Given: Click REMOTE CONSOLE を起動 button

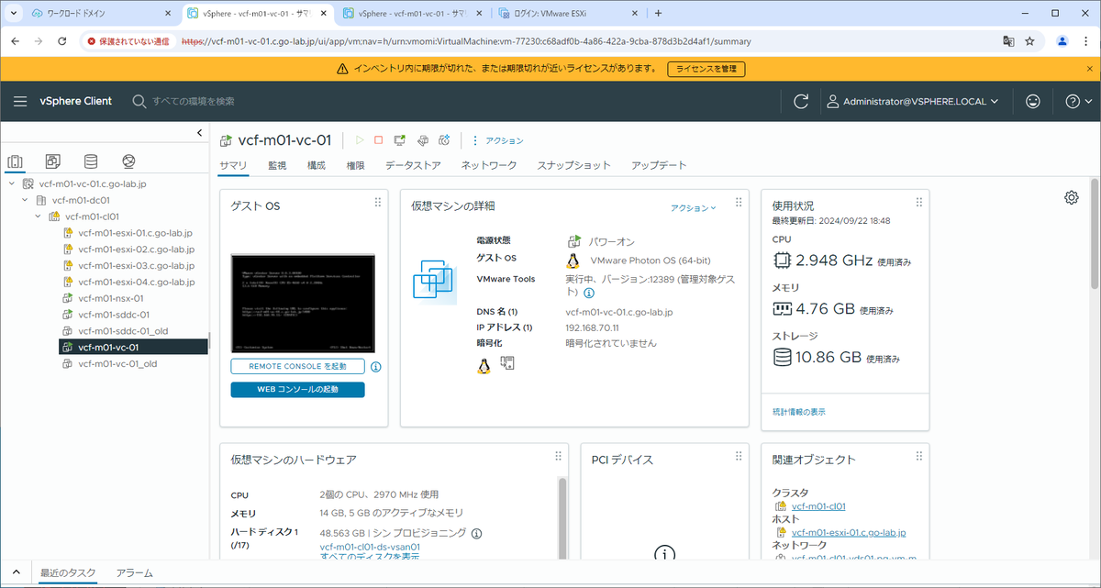Looking at the screenshot, I should [x=298, y=367].
